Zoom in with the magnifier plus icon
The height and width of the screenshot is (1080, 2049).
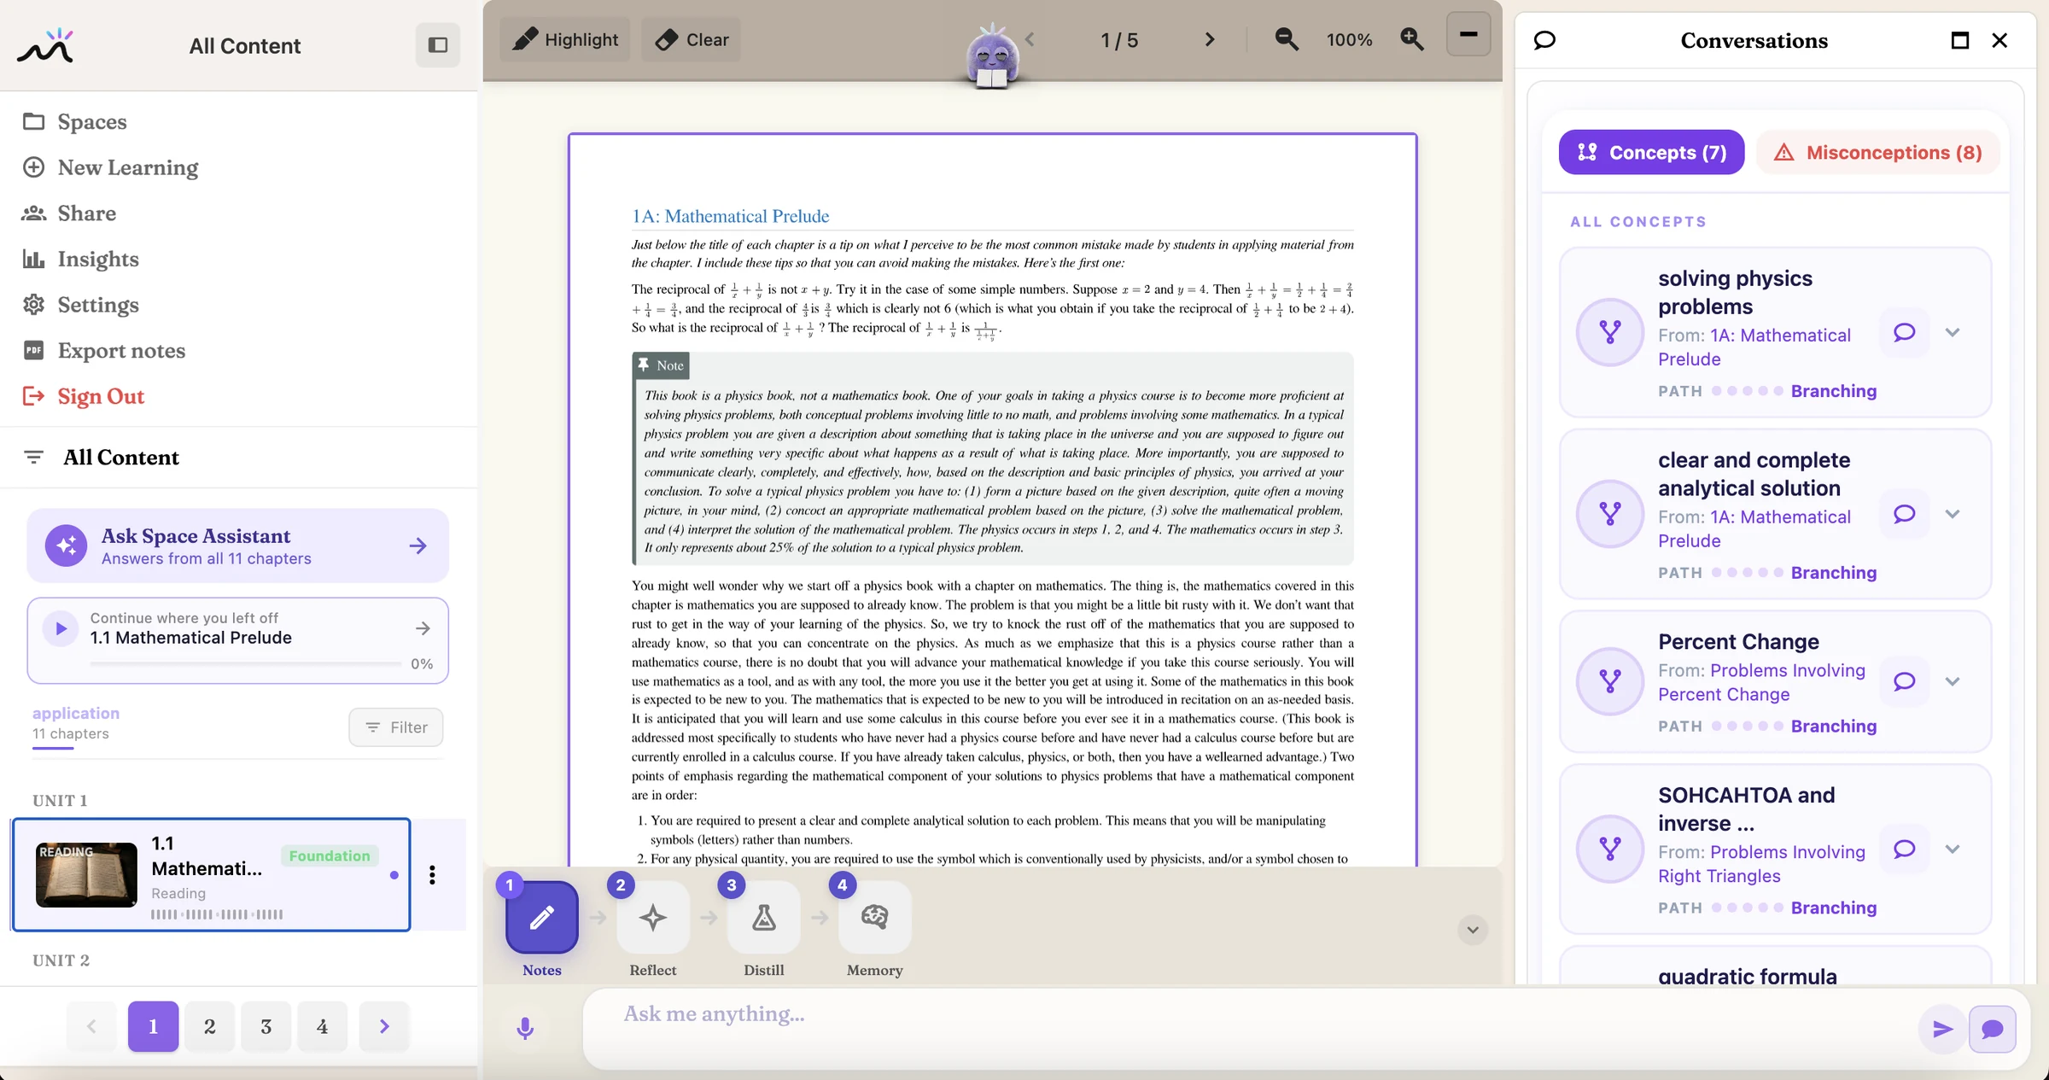click(1412, 39)
